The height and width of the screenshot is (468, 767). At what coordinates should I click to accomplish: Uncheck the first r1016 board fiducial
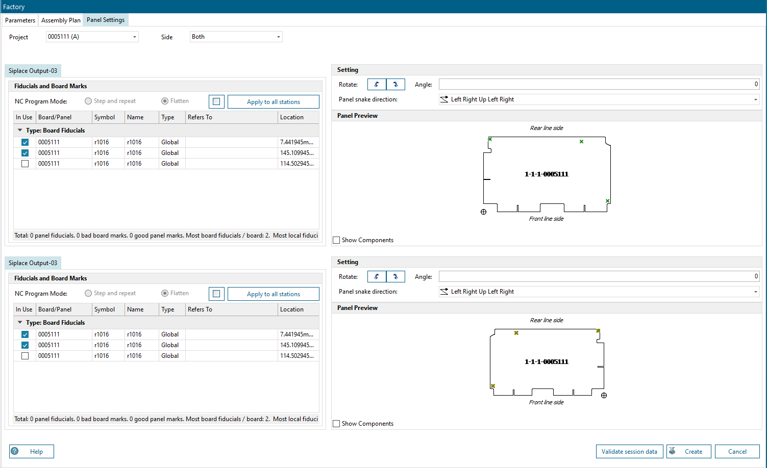coord(24,142)
